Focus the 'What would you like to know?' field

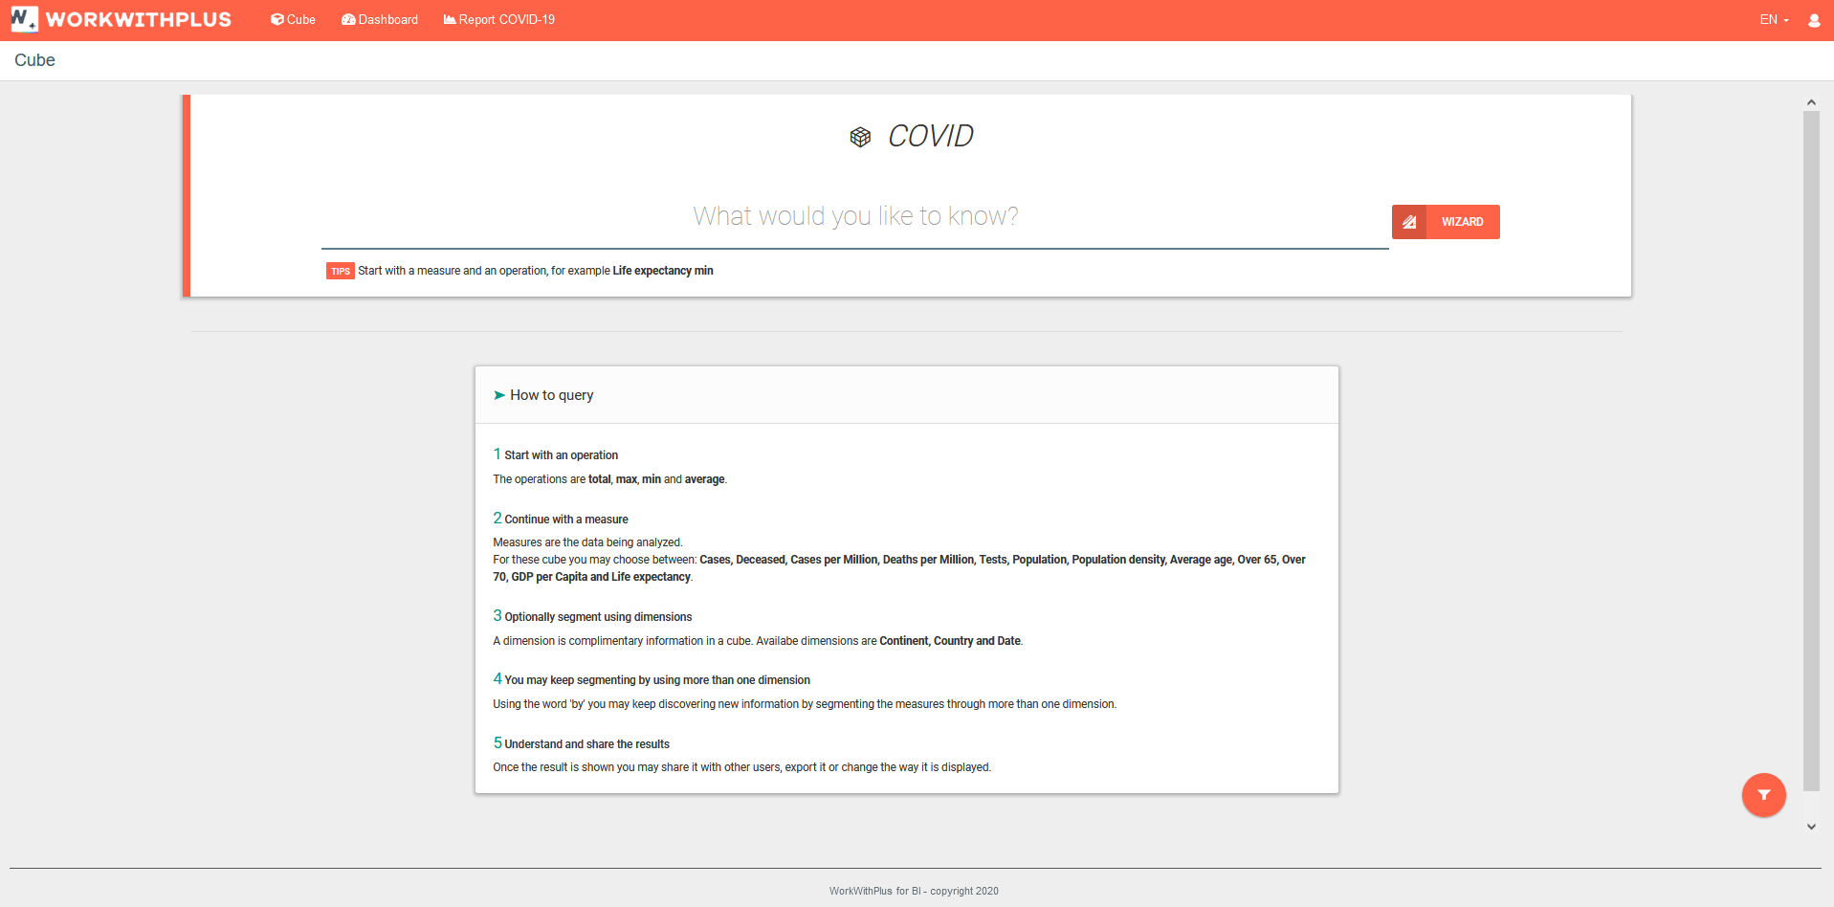(x=854, y=217)
